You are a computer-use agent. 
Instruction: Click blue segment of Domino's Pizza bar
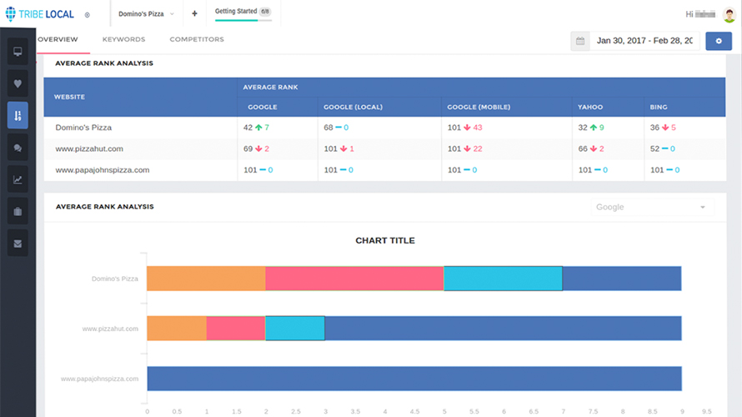pyautogui.click(x=622, y=279)
